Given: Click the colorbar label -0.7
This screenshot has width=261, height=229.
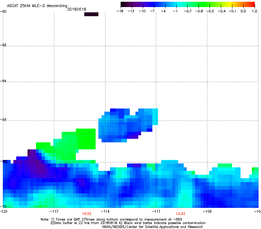Looking at the screenshot, I should (188, 11).
